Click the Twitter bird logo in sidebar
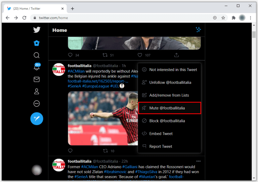This screenshot has width=258, height=182. [x=37, y=30]
